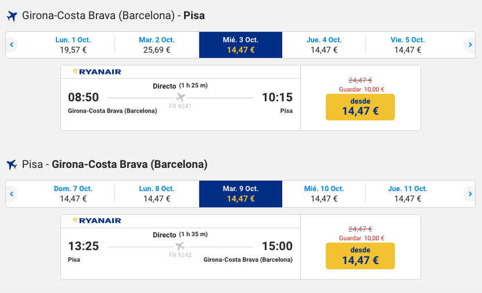
Task: Click the Ryanair logo on return flight
Action: (x=97, y=221)
